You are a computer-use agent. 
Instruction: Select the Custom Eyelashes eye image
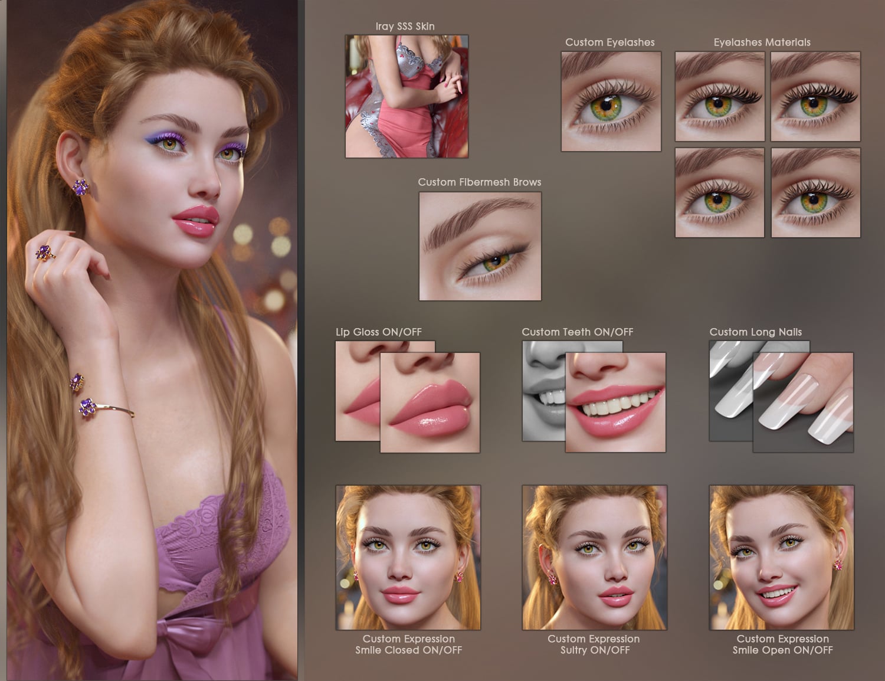coord(611,102)
